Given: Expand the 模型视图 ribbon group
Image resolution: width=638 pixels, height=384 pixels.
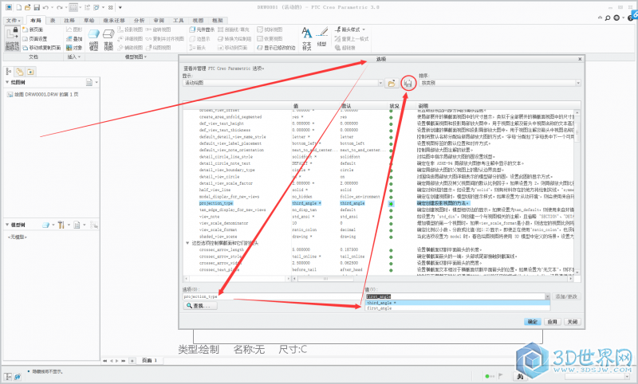Looking at the screenshot, I should point(136,57).
